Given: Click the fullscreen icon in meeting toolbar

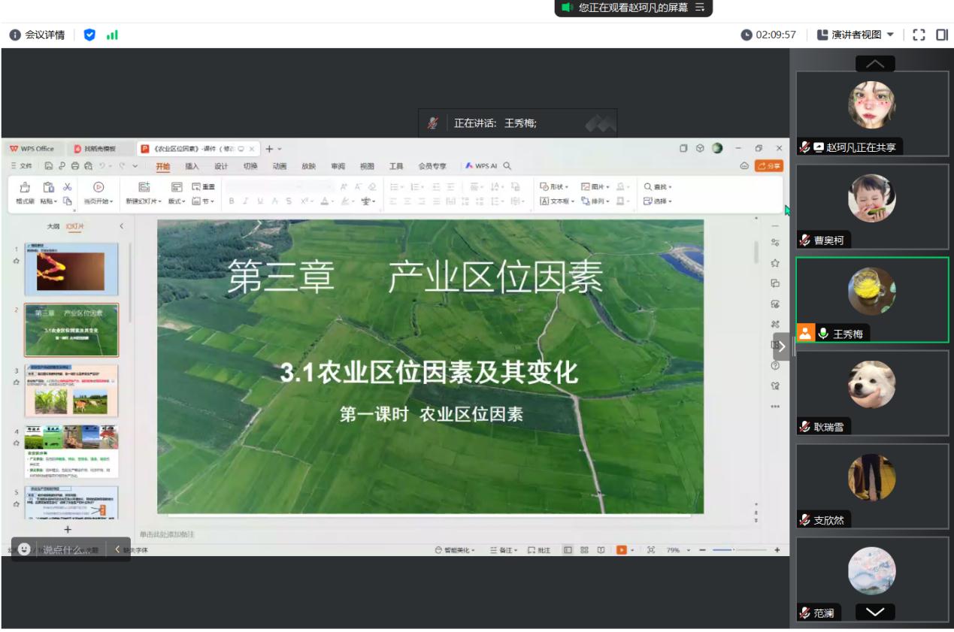Looking at the screenshot, I should click(x=918, y=35).
